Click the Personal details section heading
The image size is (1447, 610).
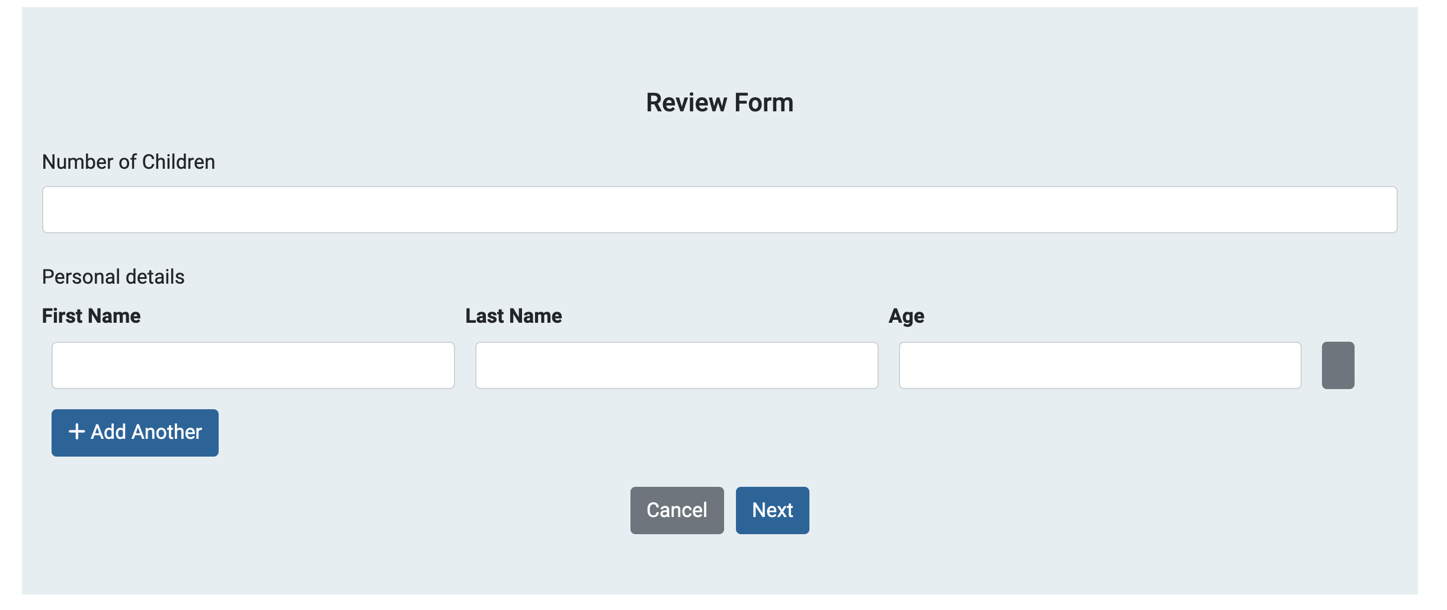point(113,276)
